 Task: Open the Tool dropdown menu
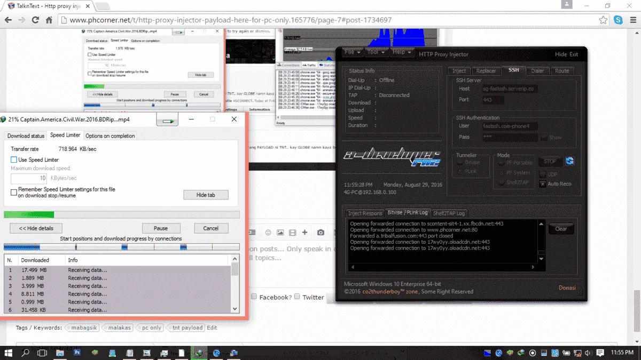coord(376,52)
